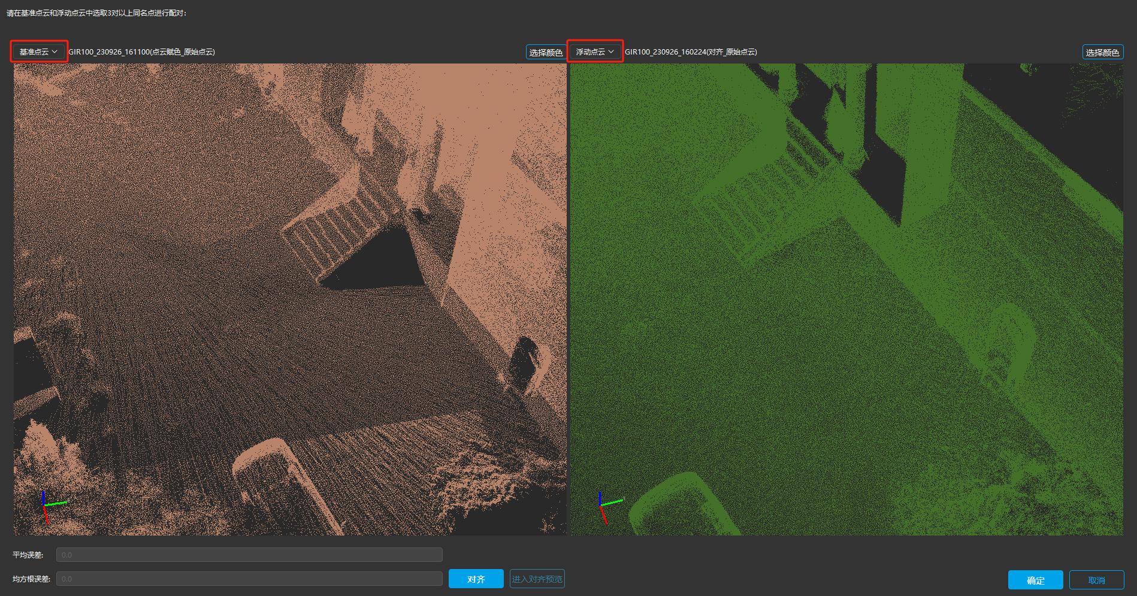Open the 浮动点云 dropdown

pos(595,52)
